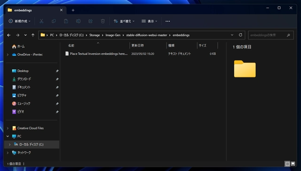Open the 新規作成 (New) dropdown
This screenshot has width=301, height=171.
[19, 21]
